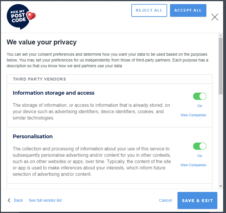The width and height of the screenshot is (226, 213).
Task: Click the back chevron arrow icon
Action: [9, 200]
